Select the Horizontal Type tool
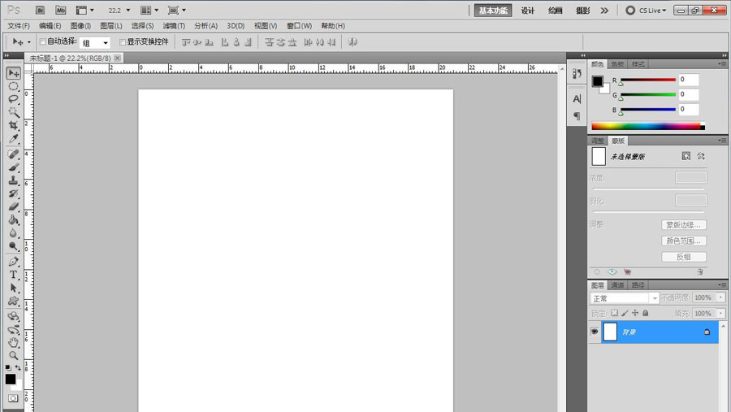This screenshot has height=412, width=731. point(14,275)
